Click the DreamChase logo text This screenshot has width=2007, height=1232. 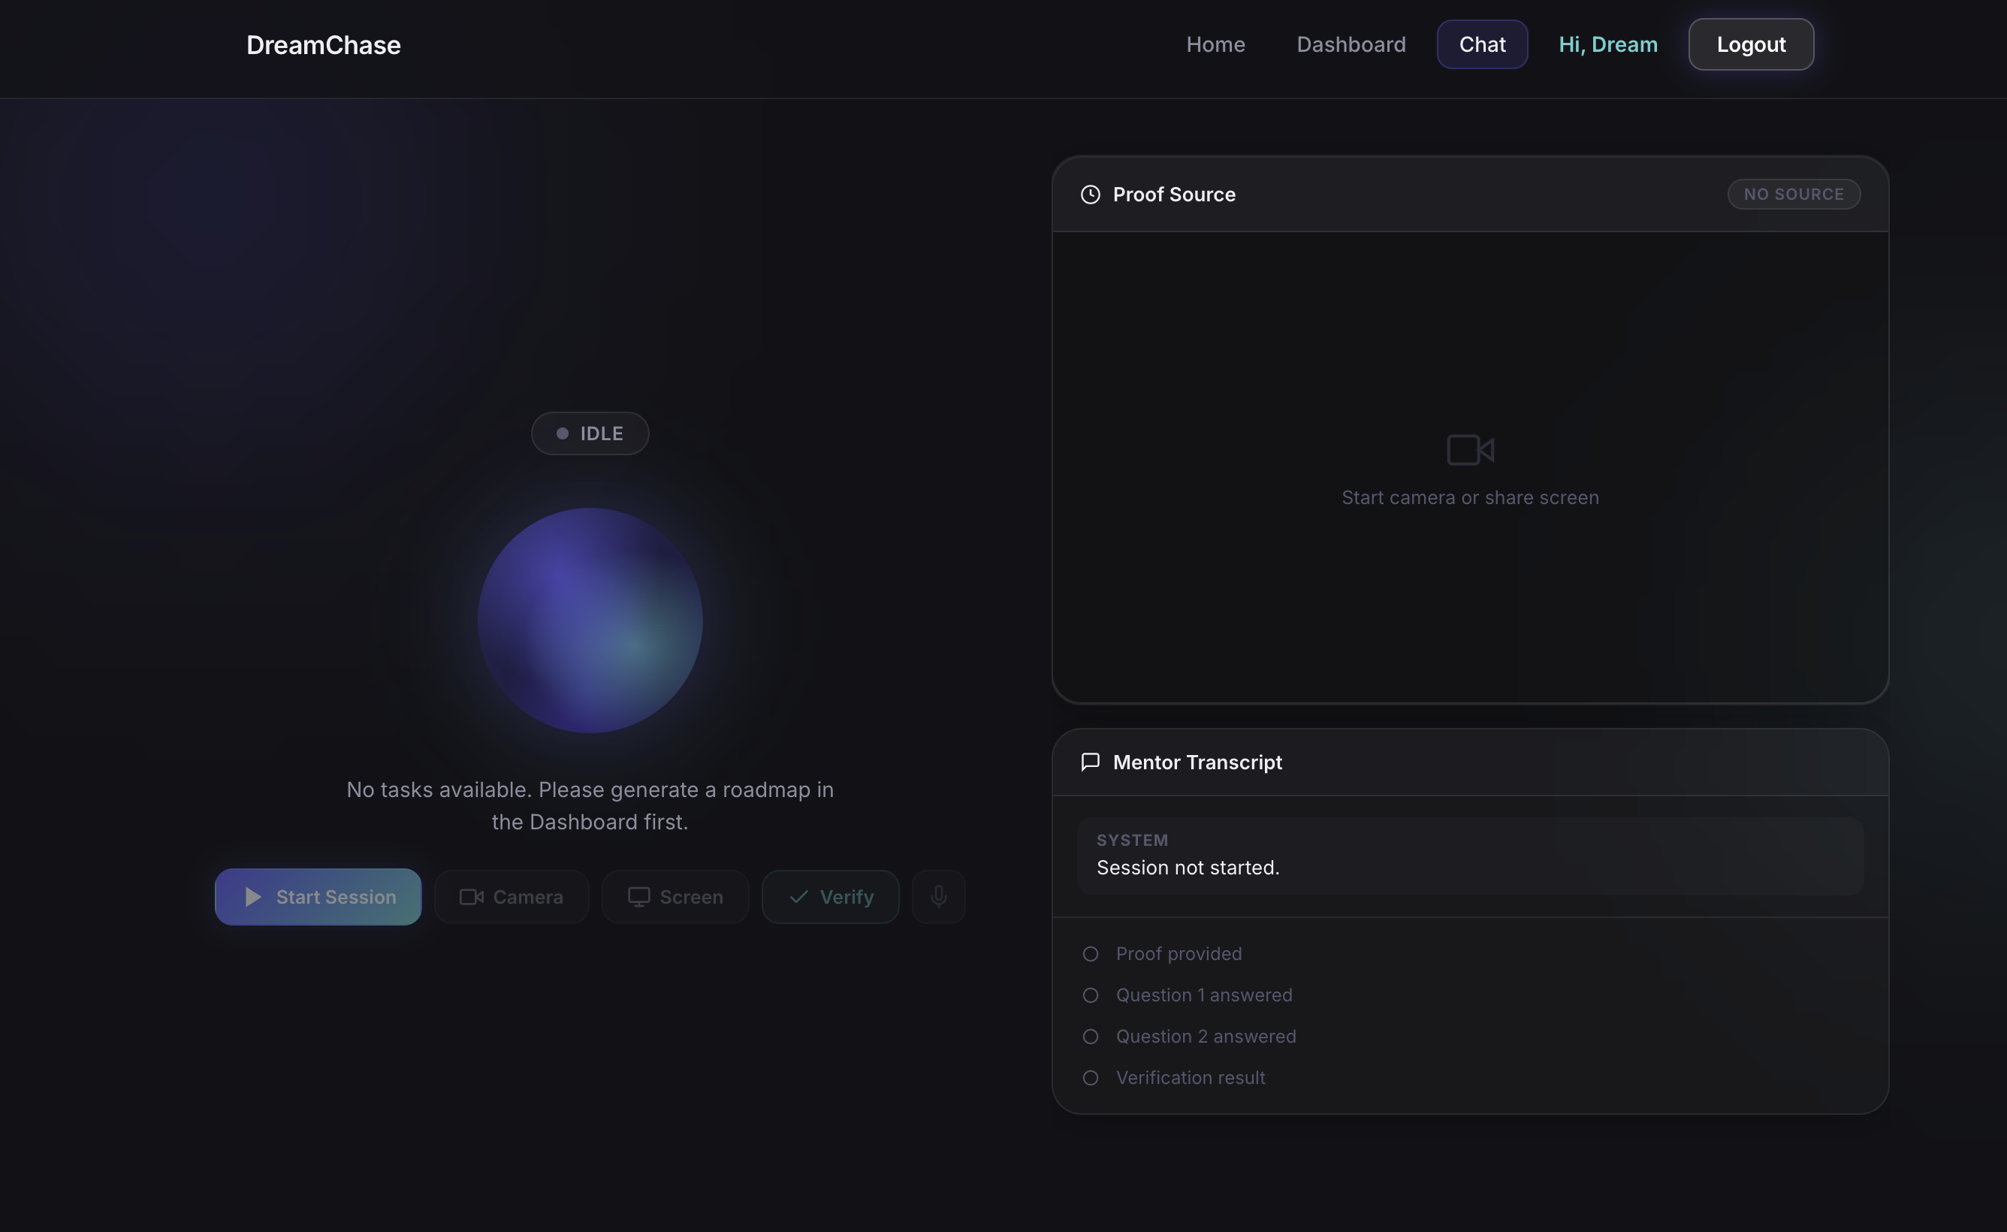324,45
